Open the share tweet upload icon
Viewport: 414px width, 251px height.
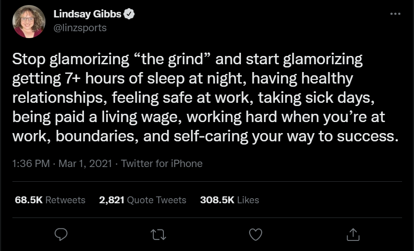click(353, 234)
